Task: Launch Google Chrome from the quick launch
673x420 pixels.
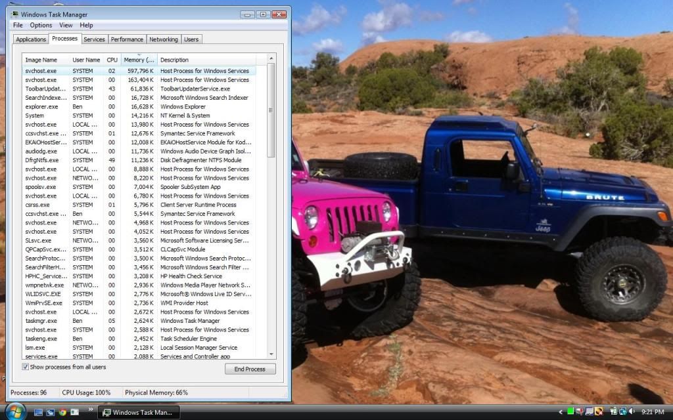Action: [x=62, y=412]
